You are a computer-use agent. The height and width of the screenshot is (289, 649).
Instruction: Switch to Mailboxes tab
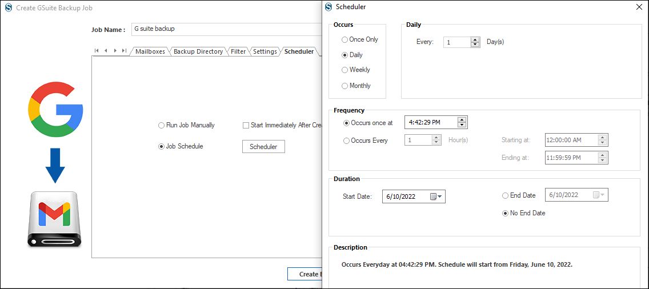tap(150, 52)
